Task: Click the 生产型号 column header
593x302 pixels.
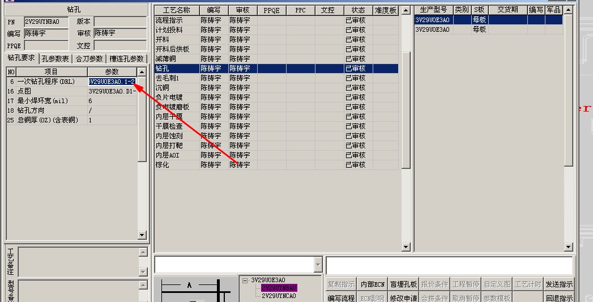Action: pos(433,10)
